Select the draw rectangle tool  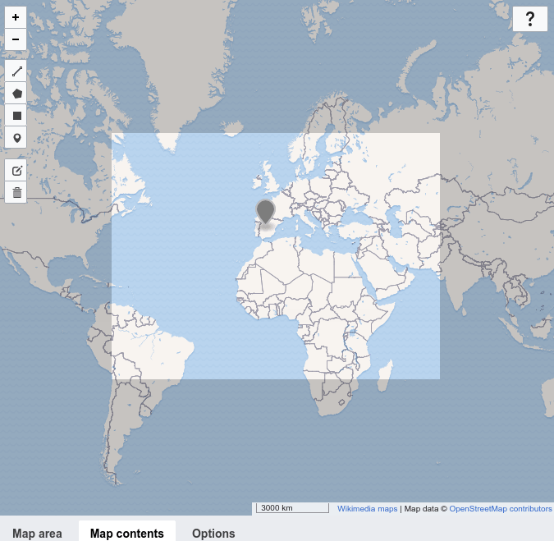(x=16, y=116)
